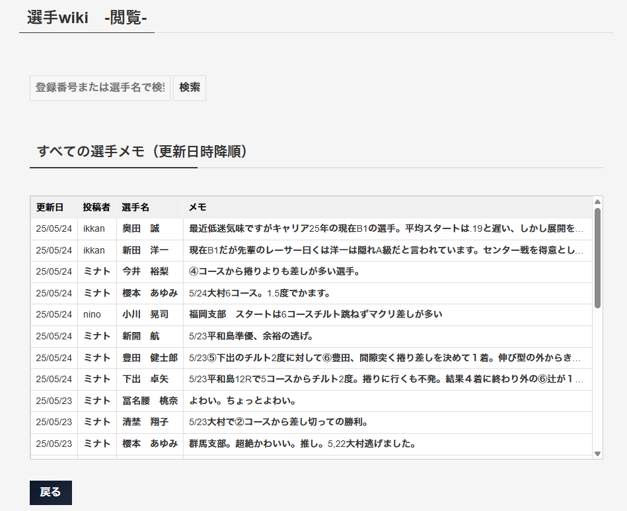
Task: Select player name 冨名腰 桃奈
Action: [x=150, y=400]
